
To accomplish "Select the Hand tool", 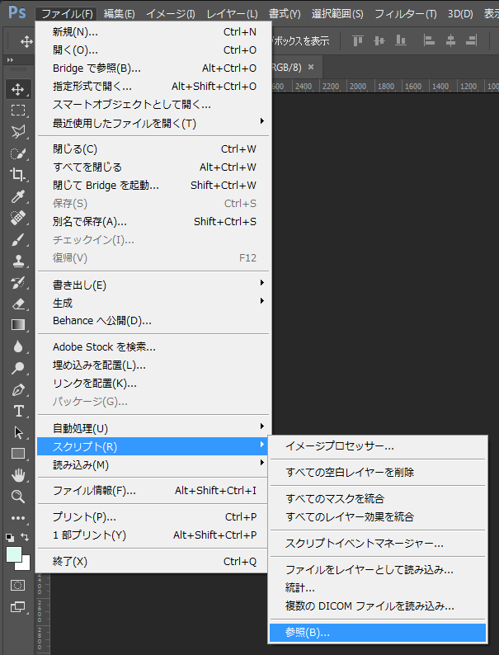I will pos(18,475).
